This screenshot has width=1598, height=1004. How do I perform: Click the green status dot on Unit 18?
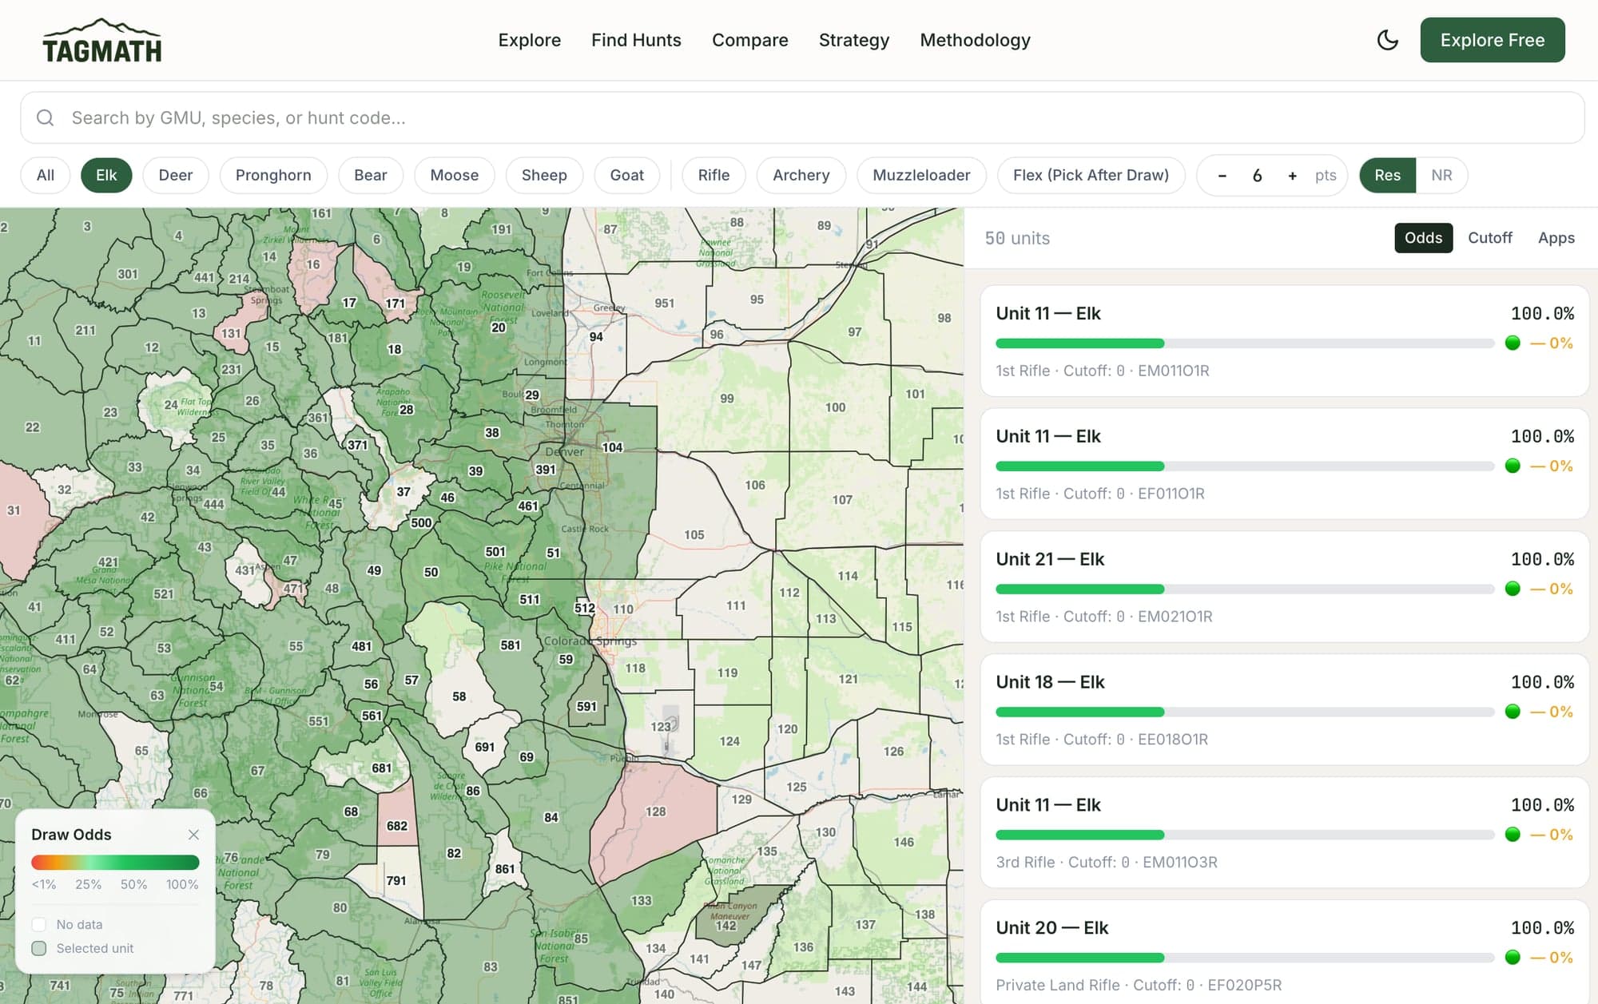tap(1514, 712)
